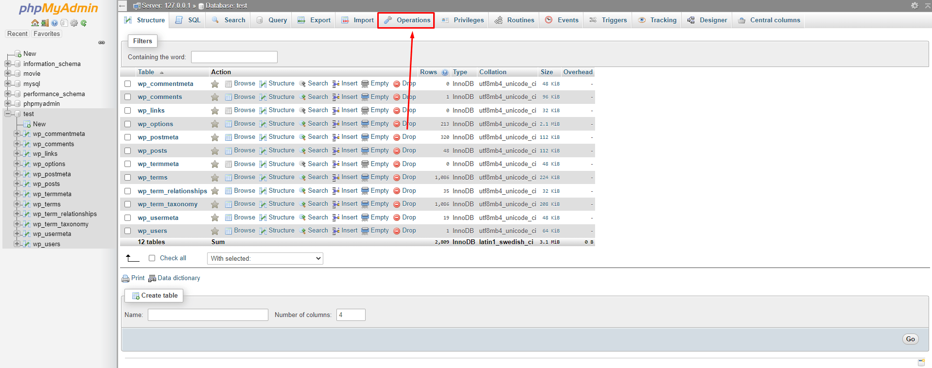The height and width of the screenshot is (368, 932).
Task: Open the Export tab
Action: tap(314, 20)
